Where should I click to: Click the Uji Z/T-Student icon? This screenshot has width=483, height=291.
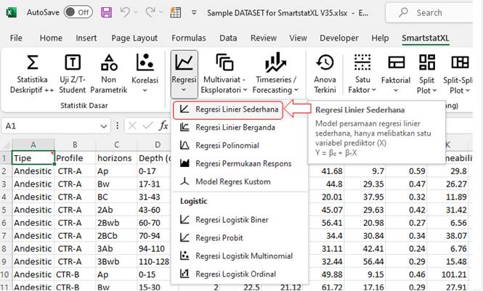click(x=73, y=64)
